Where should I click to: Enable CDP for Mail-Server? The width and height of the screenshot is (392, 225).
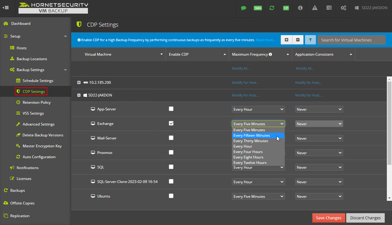[x=171, y=138]
